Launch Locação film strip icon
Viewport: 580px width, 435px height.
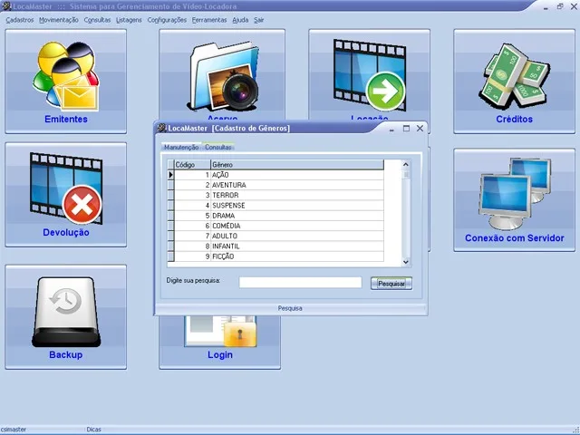369,75
